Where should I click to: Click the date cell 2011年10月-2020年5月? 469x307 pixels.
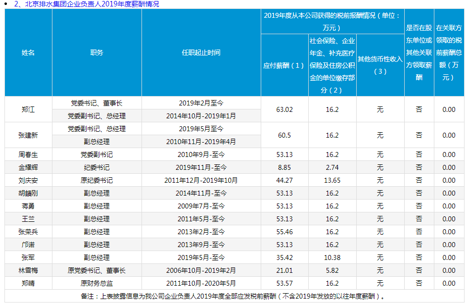point(201,284)
